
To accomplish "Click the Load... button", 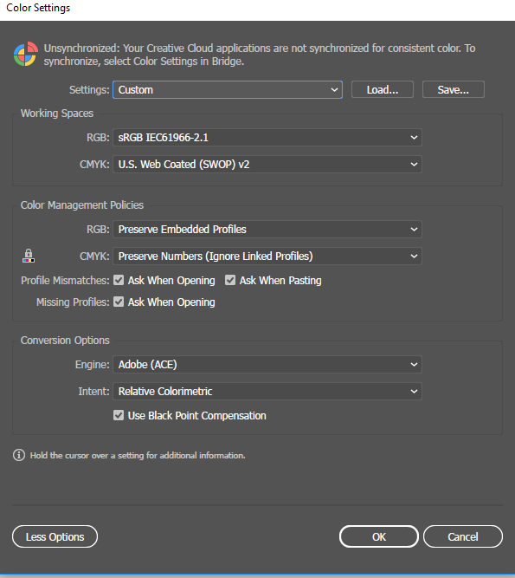I will [x=383, y=89].
